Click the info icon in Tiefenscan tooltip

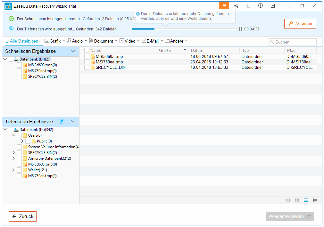tap(138, 14)
